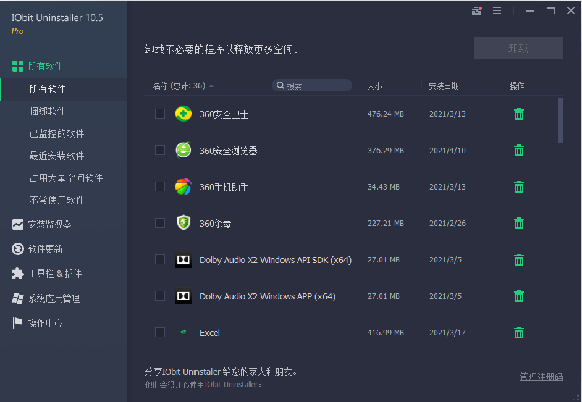Check the 360安全卫士 checkbox
Screen dimensions: 582x402
160,114
